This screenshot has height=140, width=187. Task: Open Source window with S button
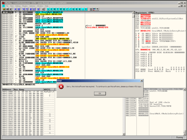point(86,9)
